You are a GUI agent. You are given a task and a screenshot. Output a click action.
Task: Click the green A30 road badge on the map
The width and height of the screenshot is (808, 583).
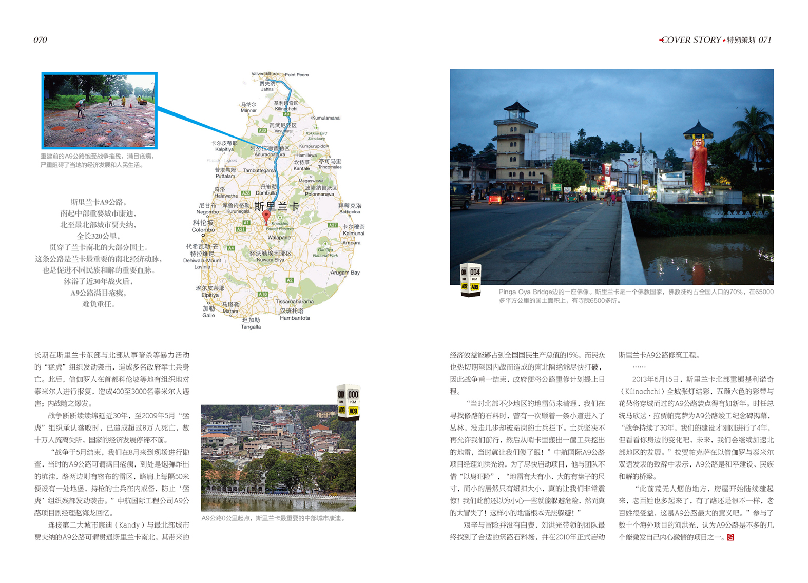tap(262, 130)
